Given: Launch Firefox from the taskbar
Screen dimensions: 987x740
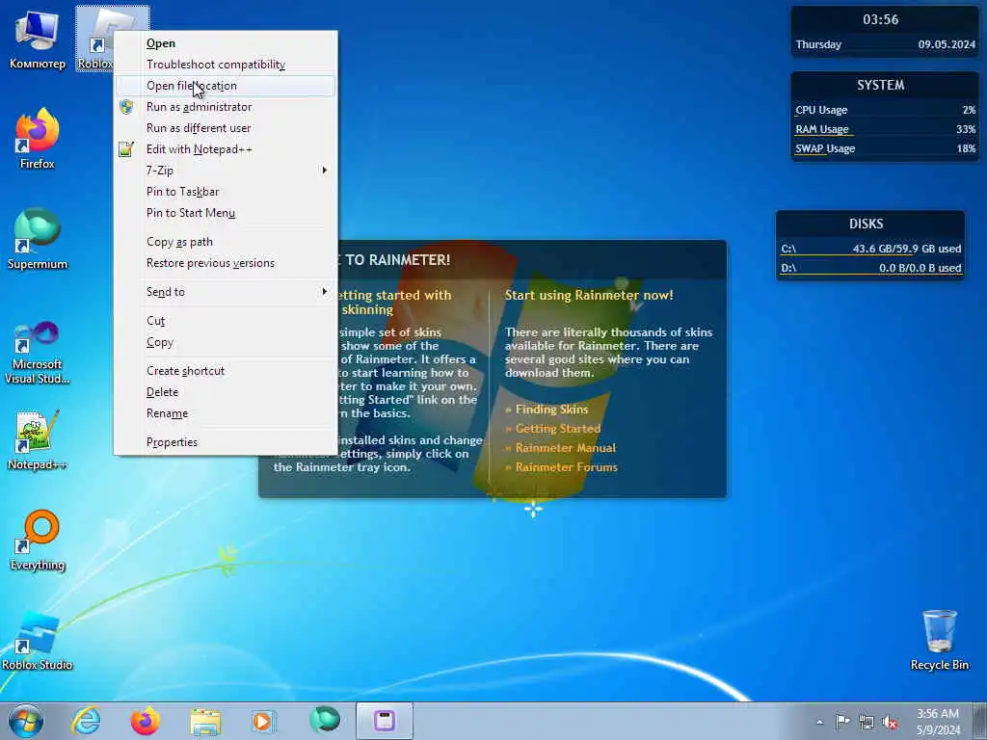Looking at the screenshot, I should tap(145, 721).
